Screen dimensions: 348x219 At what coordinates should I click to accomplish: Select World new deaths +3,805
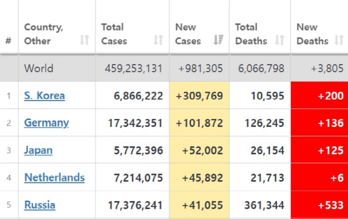[327, 68]
